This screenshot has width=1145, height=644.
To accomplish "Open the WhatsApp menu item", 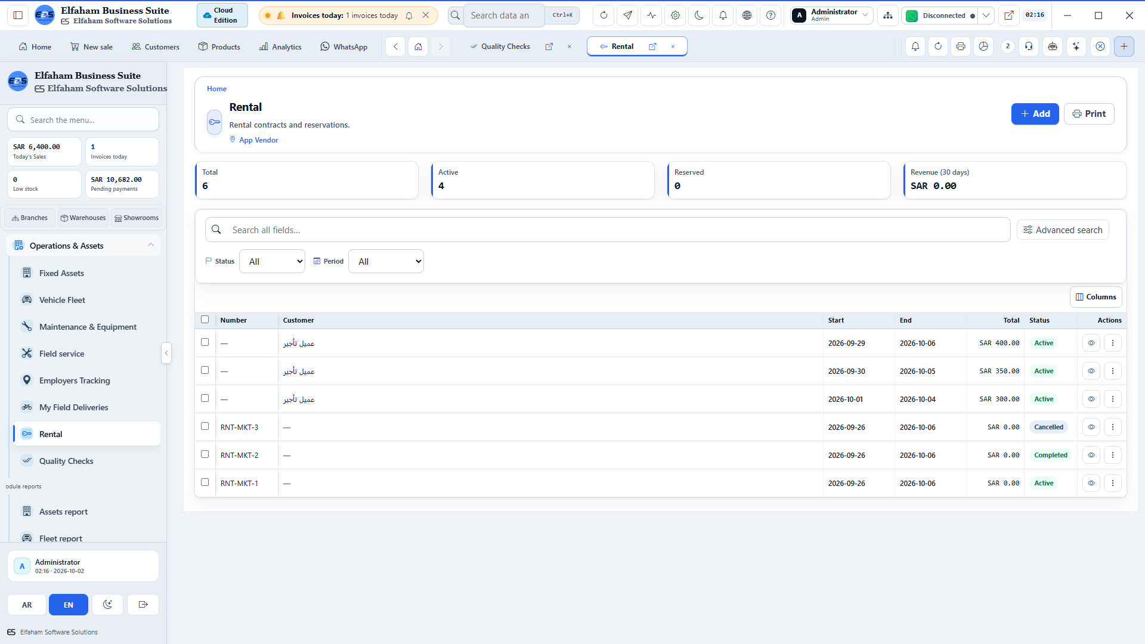I will pyautogui.click(x=343, y=47).
